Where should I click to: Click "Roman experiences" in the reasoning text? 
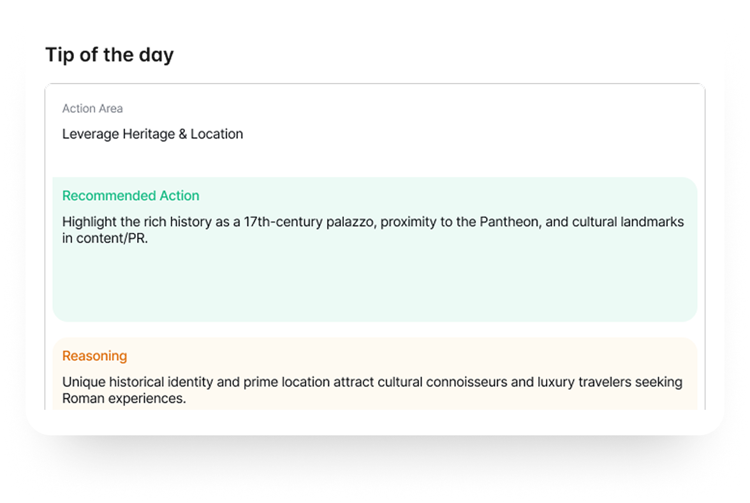tap(122, 399)
